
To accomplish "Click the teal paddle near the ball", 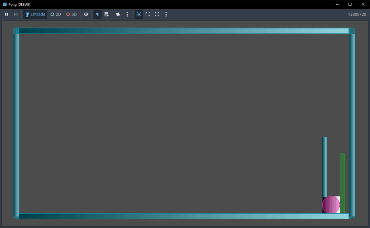I will point(324,167).
